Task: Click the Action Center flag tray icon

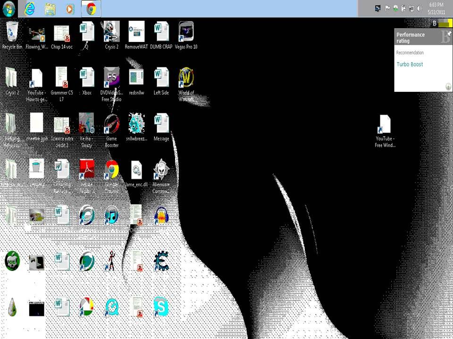Action: click(387, 8)
